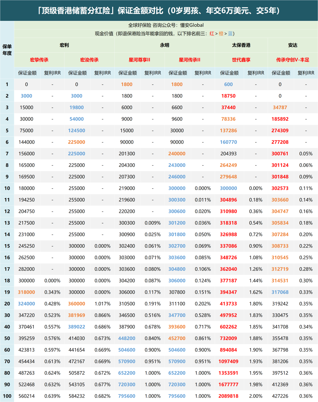This screenshot has width=318, height=402.
Task: Click the orange 279648 value
Action: point(228,177)
